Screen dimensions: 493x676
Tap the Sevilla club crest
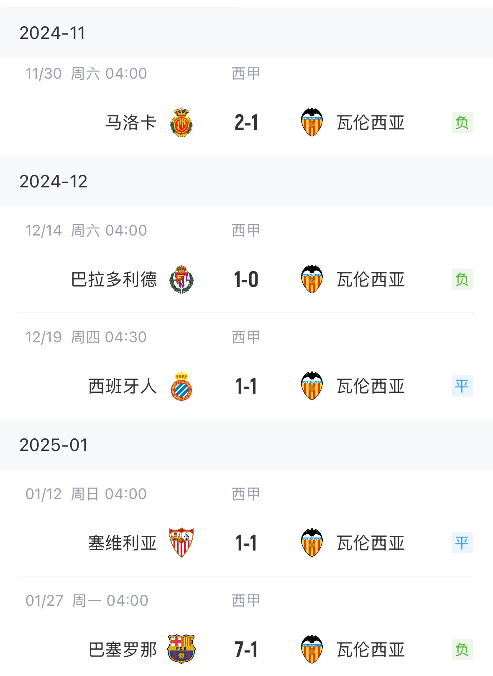pyautogui.click(x=181, y=543)
